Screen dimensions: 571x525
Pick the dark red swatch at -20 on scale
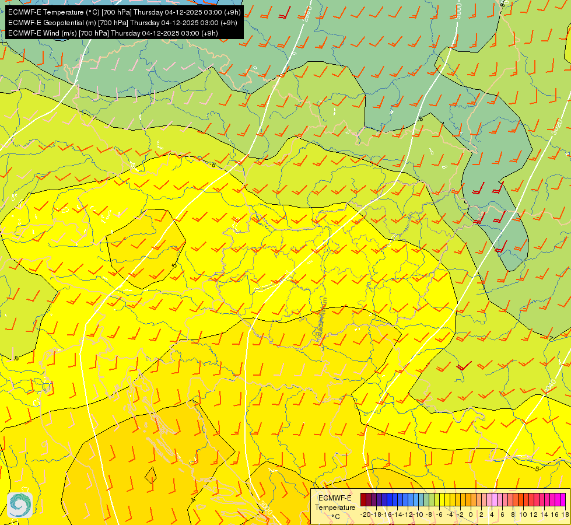[363, 499]
